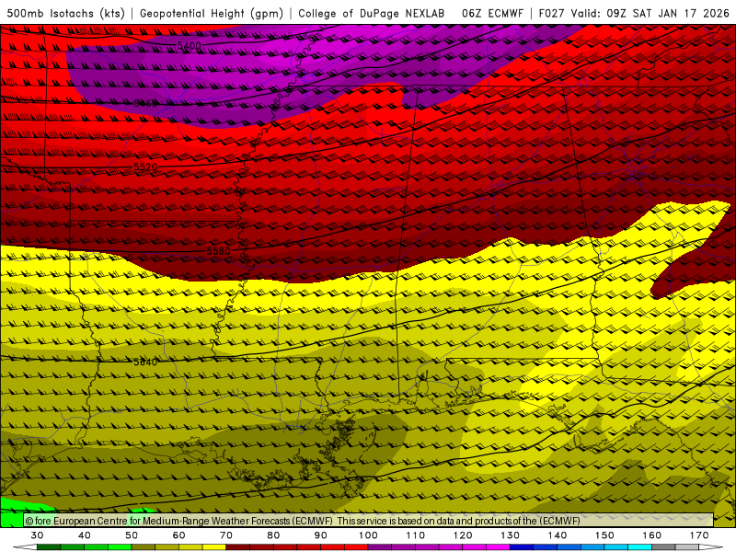736x552 pixels.
Task: Click the 60 value on the color scale
Action: point(178,535)
